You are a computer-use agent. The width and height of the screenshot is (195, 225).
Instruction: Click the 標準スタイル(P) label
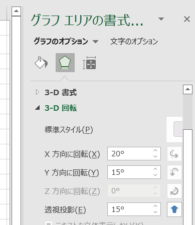point(69,130)
